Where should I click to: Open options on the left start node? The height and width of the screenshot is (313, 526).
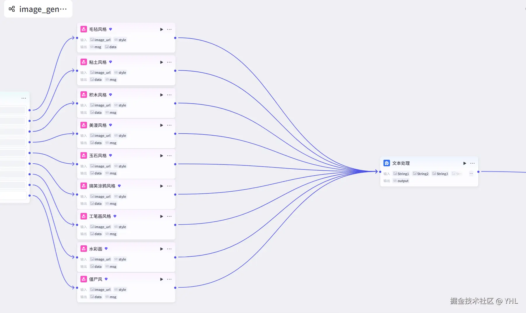coord(24,98)
